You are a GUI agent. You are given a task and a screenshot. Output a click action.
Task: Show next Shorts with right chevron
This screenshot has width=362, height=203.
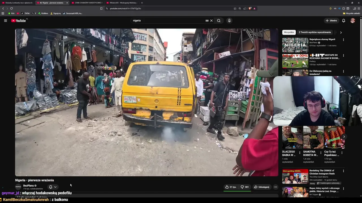pos(344,137)
